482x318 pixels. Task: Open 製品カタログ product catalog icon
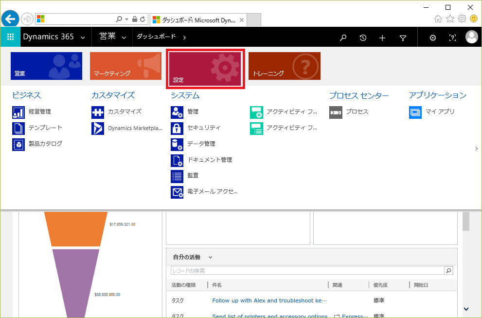(x=18, y=144)
